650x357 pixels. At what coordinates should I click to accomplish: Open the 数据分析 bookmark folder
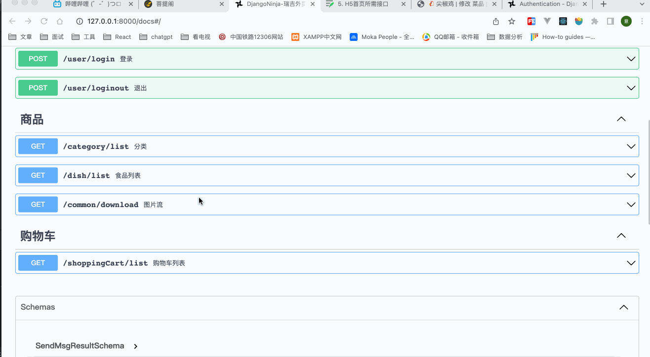(x=505, y=37)
